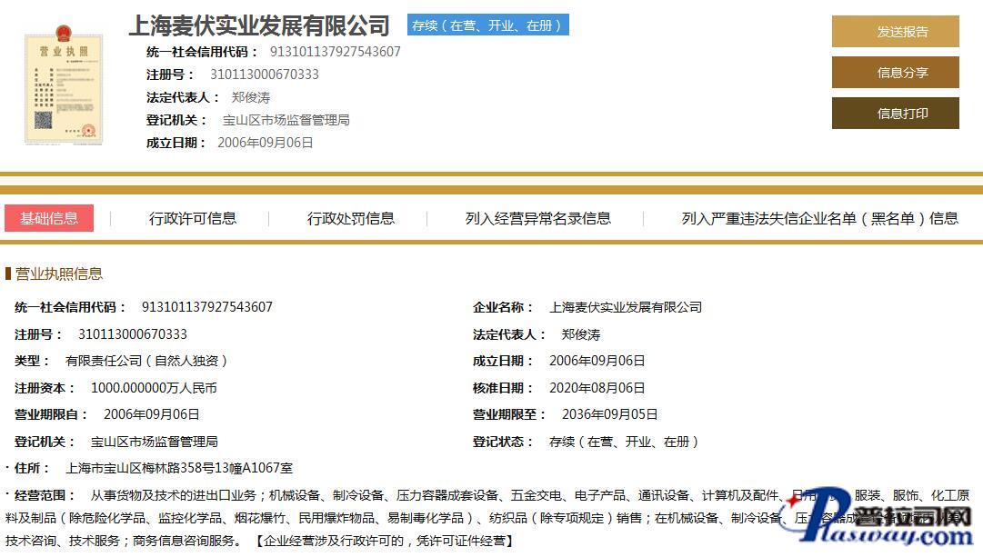The width and height of the screenshot is (983, 557).
Task: Click the header registration number 310113000670333
Action: point(264,75)
